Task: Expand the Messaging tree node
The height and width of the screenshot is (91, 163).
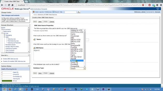Action: pyautogui.click(x=4, y=35)
